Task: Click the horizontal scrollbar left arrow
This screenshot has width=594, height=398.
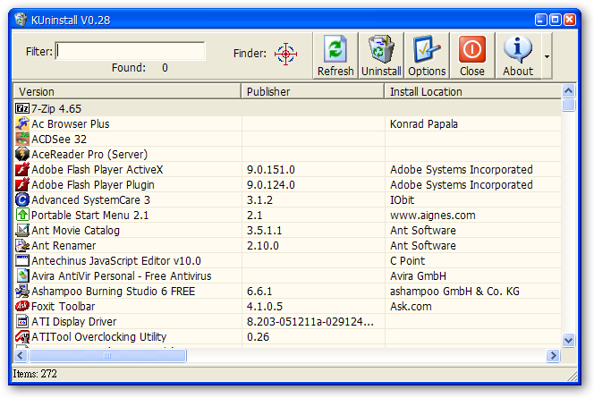Action: (x=21, y=355)
